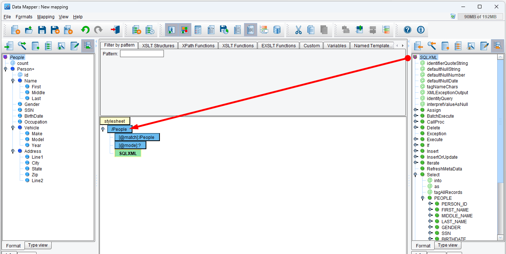Open the Mapping menu

[x=46, y=17]
